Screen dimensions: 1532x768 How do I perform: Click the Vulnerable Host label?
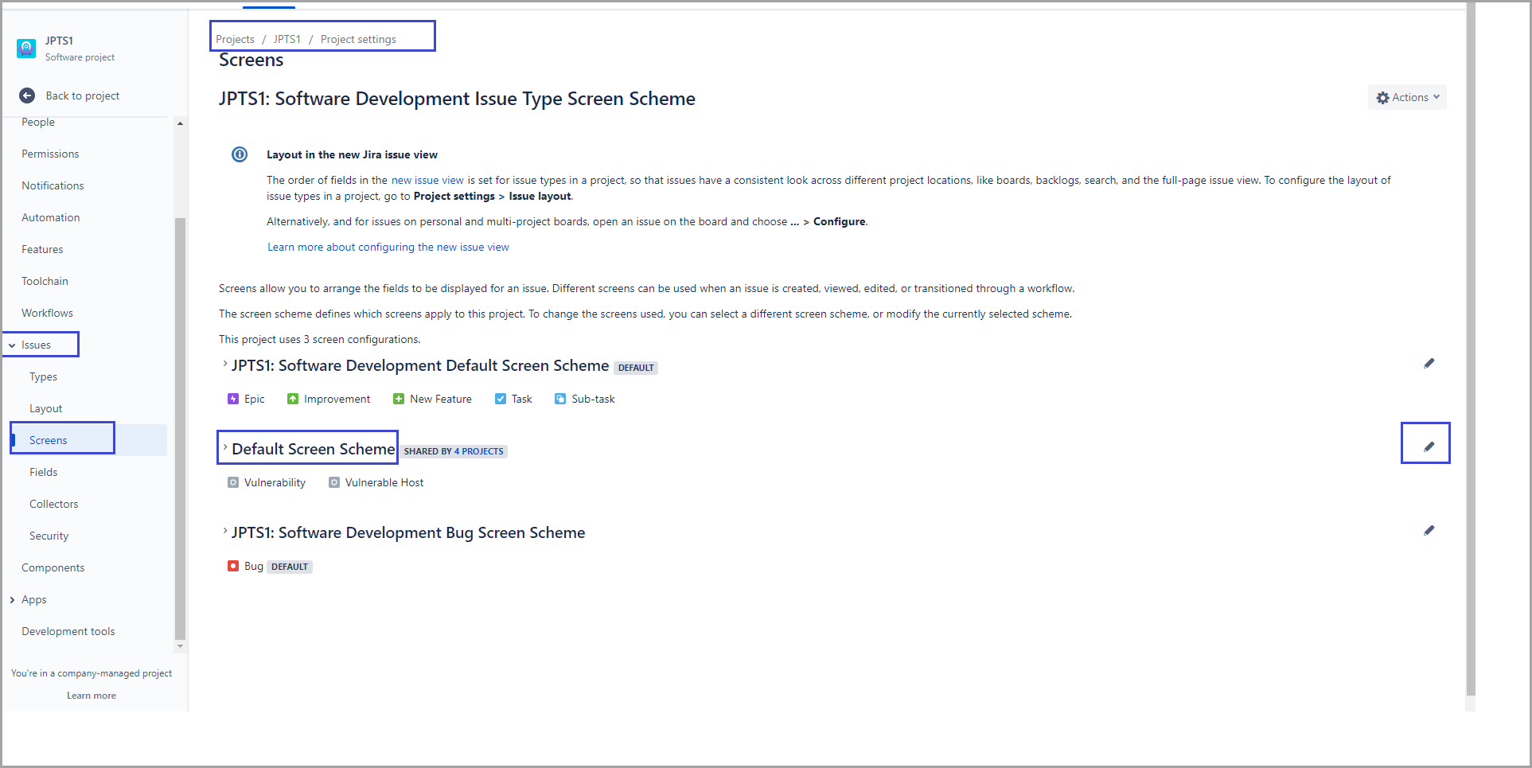[x=384, y=482]
